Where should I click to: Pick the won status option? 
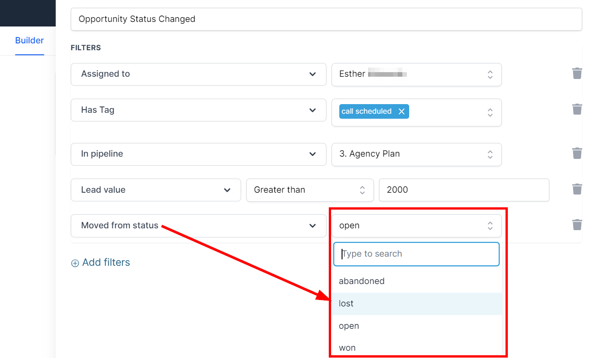(347, 348)
